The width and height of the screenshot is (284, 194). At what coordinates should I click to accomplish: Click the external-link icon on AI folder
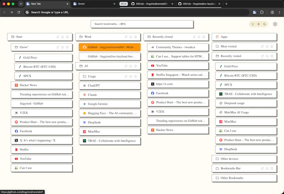126,66
